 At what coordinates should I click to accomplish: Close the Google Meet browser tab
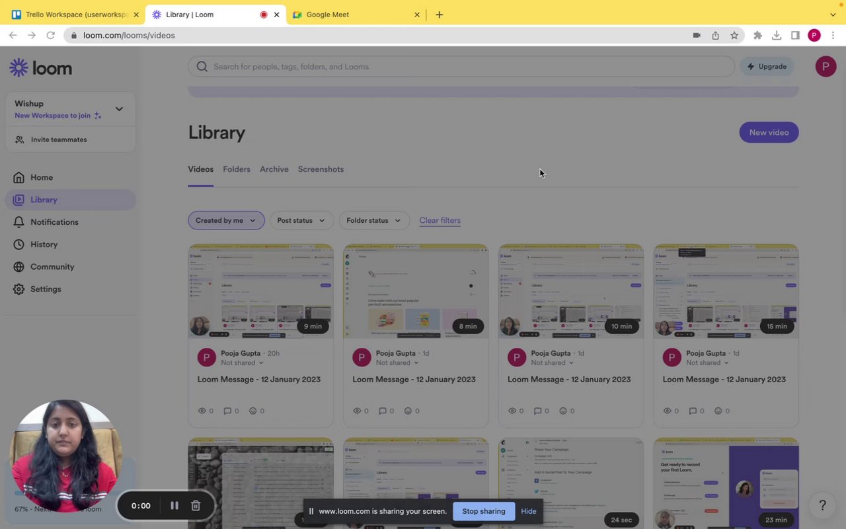point(417,15)
